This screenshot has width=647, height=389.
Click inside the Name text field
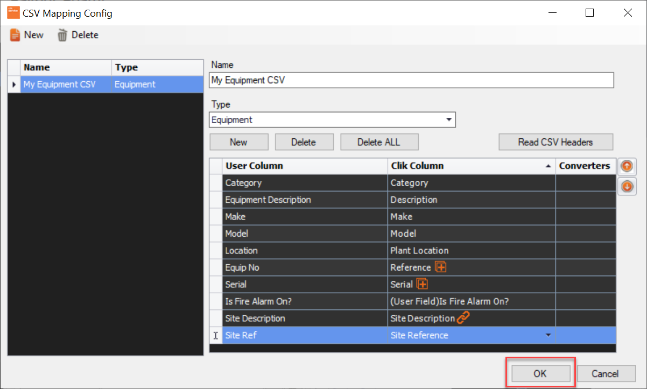pyautogui.click(x=377, y=80)
